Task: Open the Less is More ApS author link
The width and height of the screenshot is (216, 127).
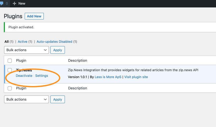Action: click(108, 77)
